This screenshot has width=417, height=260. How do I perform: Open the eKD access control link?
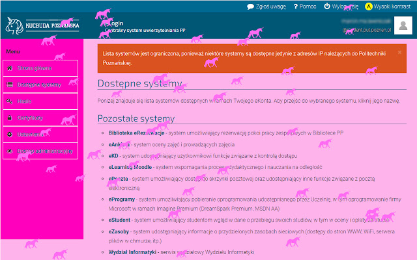pyautogui.click(x=113, y=156)
